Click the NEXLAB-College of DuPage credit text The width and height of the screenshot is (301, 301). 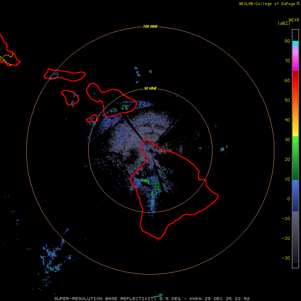267,4
